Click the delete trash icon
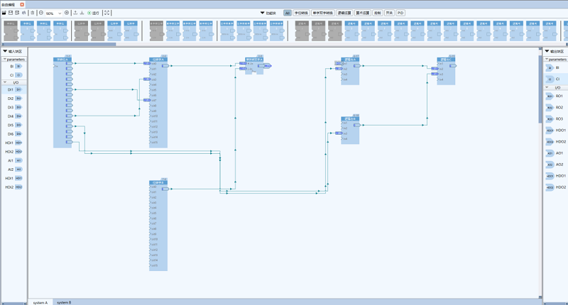 pos(32,13)
